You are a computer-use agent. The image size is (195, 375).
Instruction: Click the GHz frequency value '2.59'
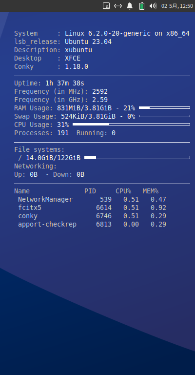tap(100, 100)
